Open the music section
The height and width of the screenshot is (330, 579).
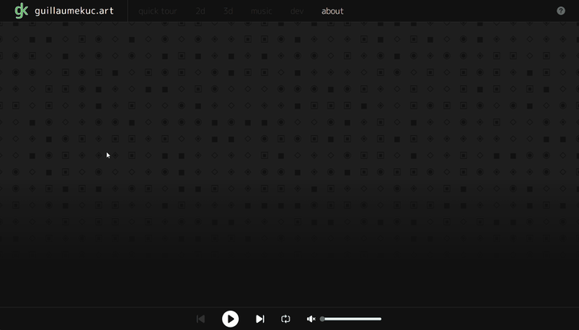[x=261, y=11]
